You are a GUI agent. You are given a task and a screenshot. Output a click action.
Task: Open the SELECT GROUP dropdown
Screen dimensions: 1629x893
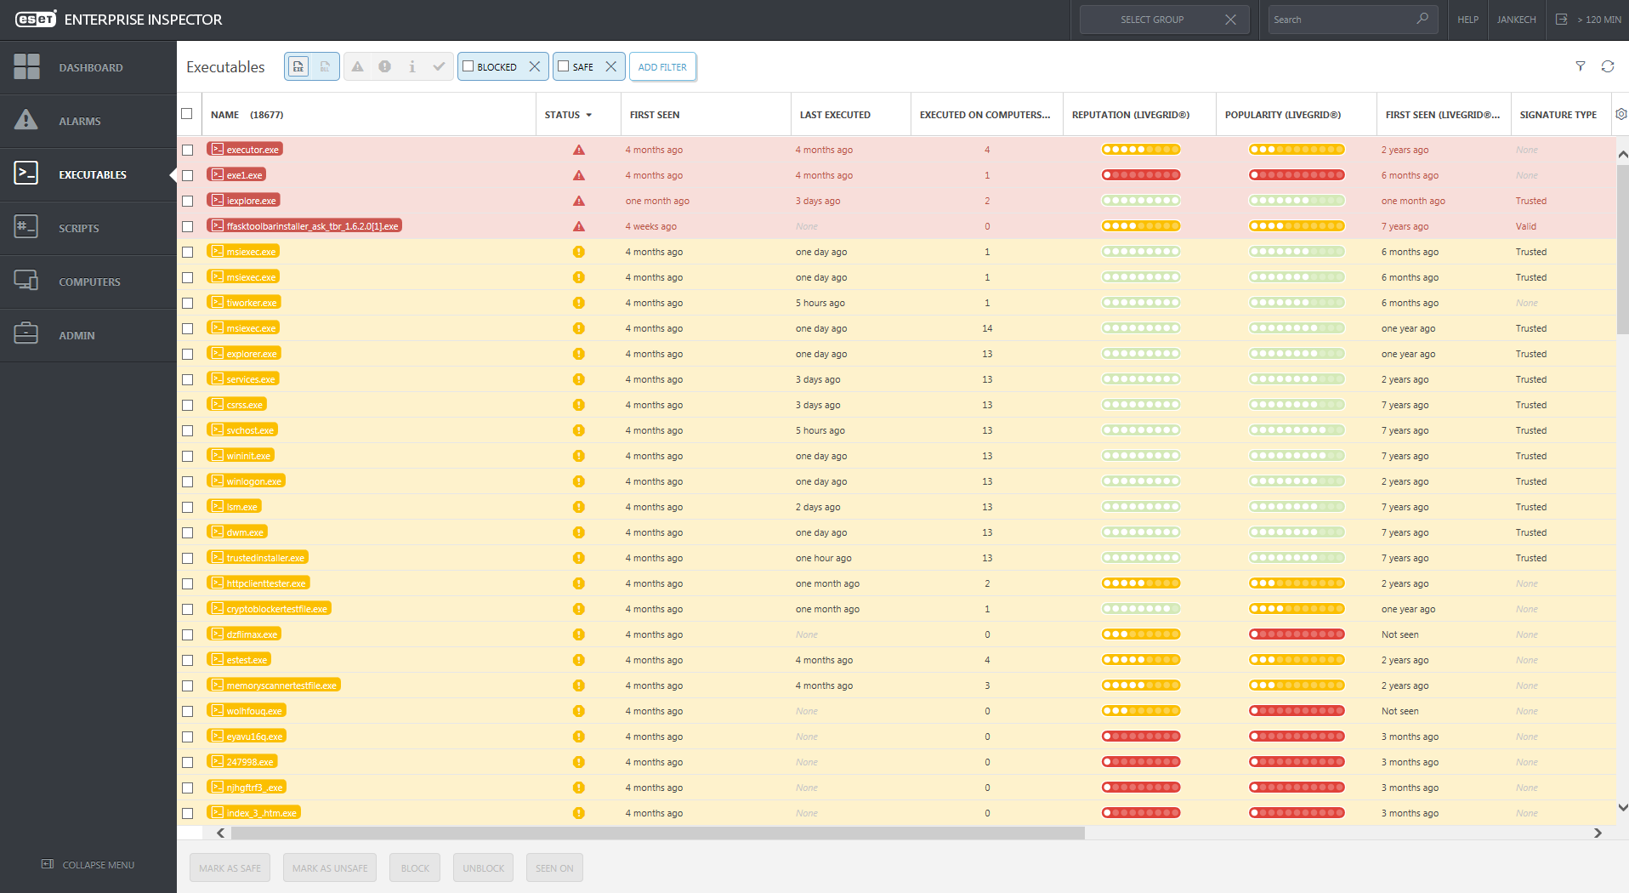pos(1151,20)
